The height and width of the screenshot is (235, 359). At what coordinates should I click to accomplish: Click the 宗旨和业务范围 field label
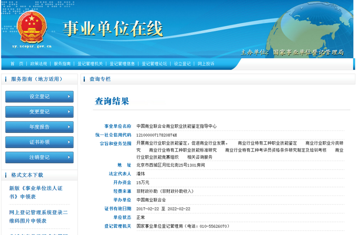coord(115,144)
